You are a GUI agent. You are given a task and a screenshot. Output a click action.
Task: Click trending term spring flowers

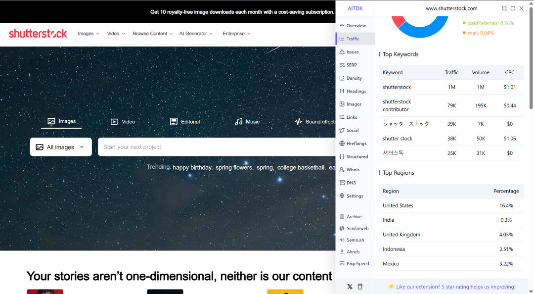(234, 167)
